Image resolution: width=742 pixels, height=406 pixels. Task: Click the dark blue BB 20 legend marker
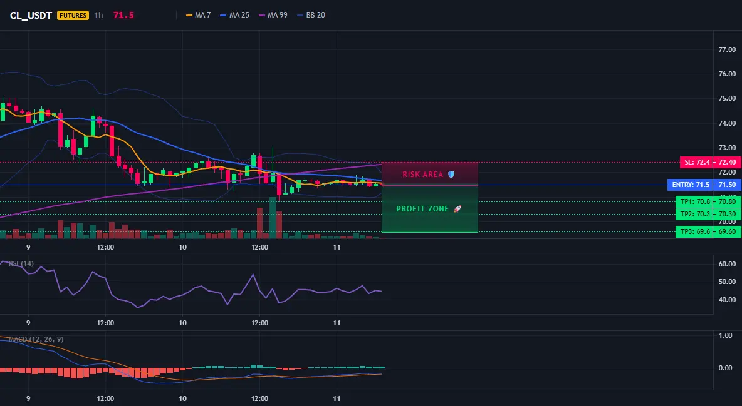[300, 15]
